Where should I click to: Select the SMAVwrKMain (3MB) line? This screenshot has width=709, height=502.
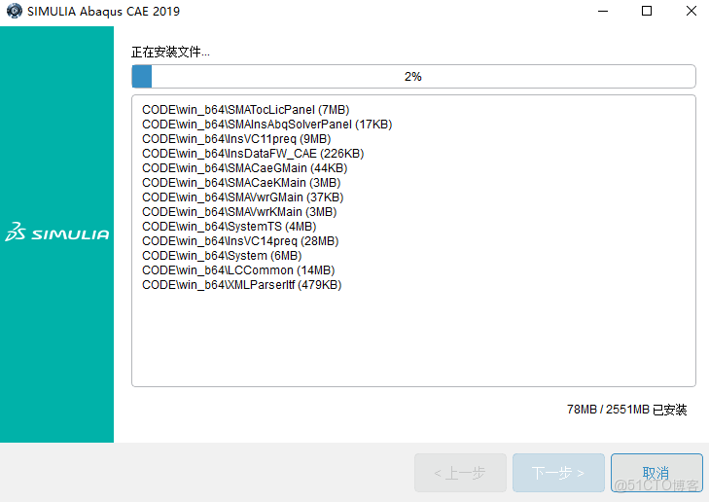(x=239, y=212)
